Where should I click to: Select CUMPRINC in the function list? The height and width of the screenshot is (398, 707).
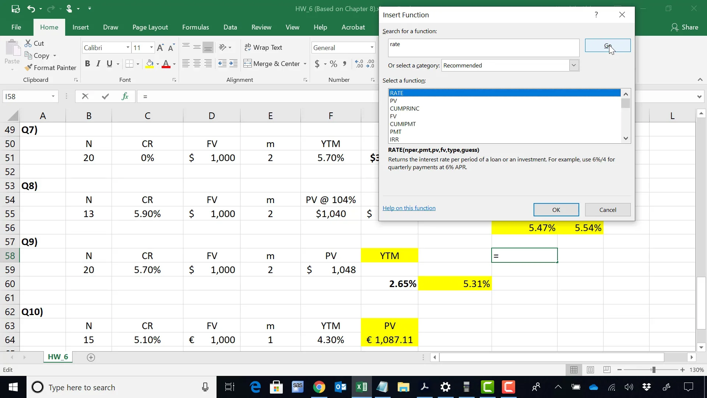pyautogui.click(x=404, y=109)
